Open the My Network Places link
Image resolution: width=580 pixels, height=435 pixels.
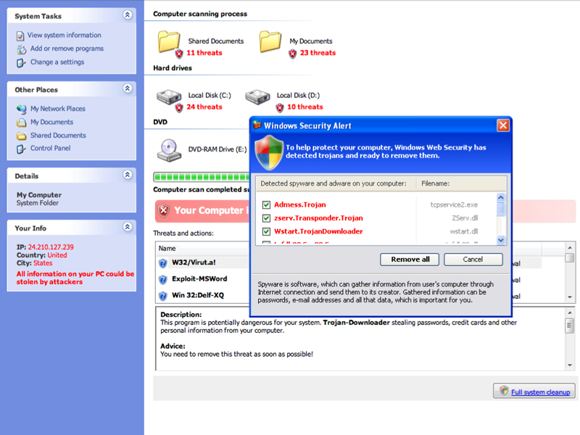pos(58,109)
